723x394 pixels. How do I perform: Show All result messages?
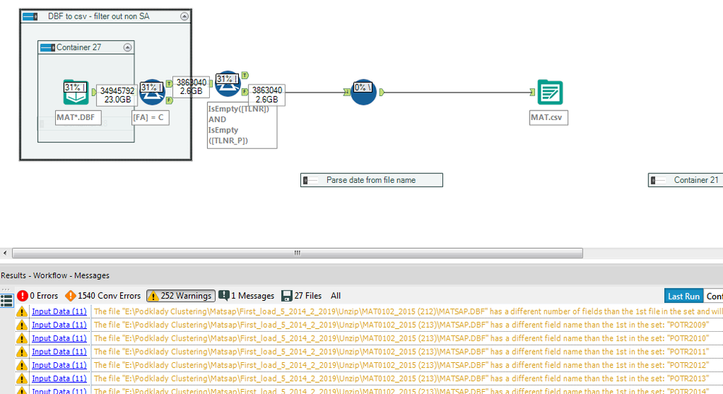[x=336, y=296]
